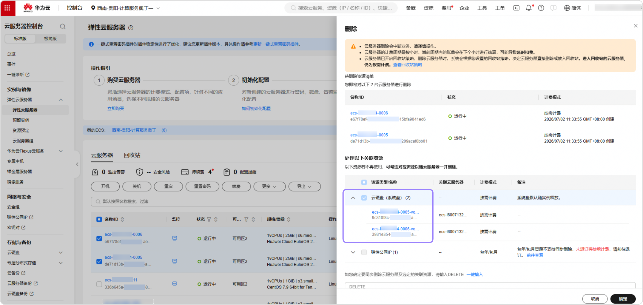Click the 重置密码 button
This screenshot has width=643, height=305.
click(x=202, y=186)
